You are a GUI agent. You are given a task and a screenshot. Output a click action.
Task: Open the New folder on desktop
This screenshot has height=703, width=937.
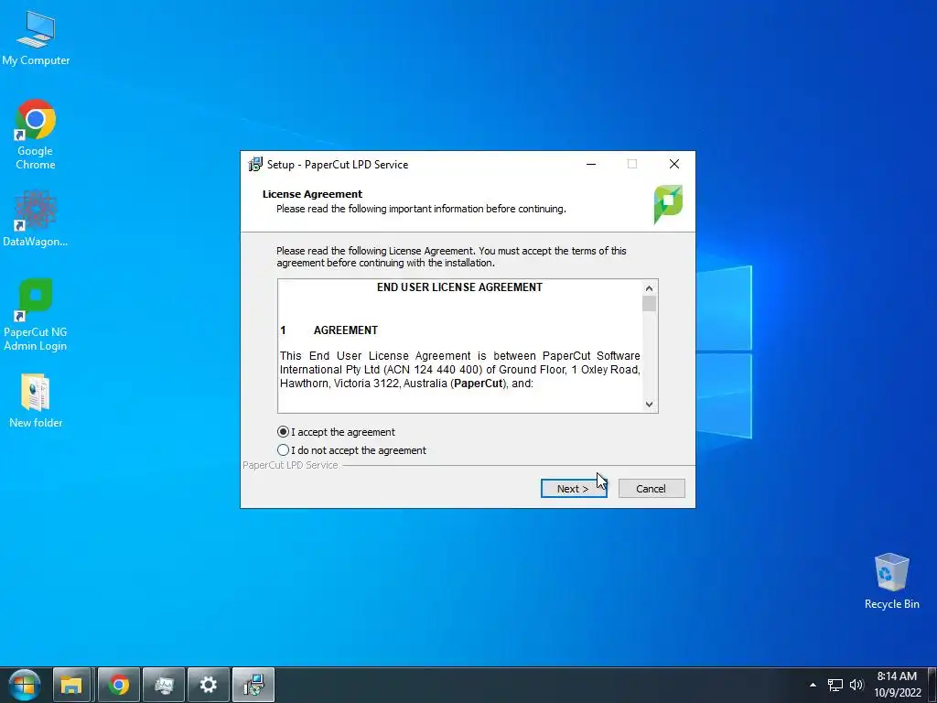36,401
